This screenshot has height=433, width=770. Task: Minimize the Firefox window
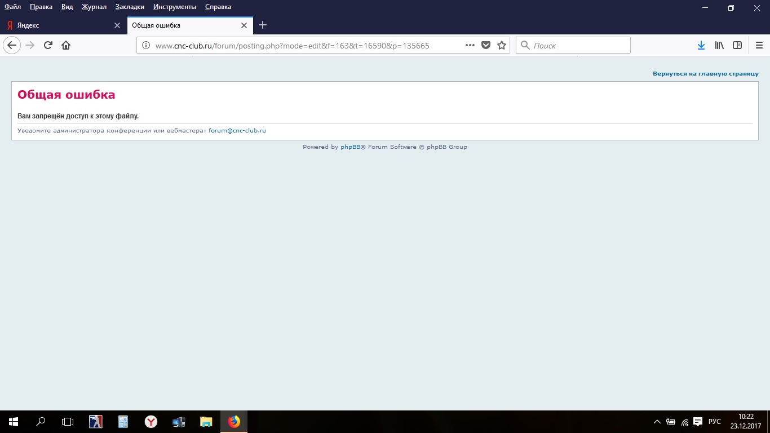[705, 7]
